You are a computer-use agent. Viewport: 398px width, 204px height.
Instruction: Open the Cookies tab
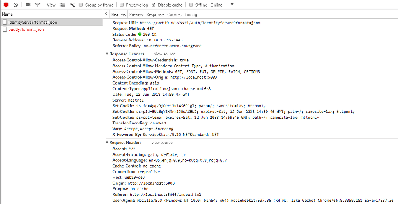click(174, 14)
